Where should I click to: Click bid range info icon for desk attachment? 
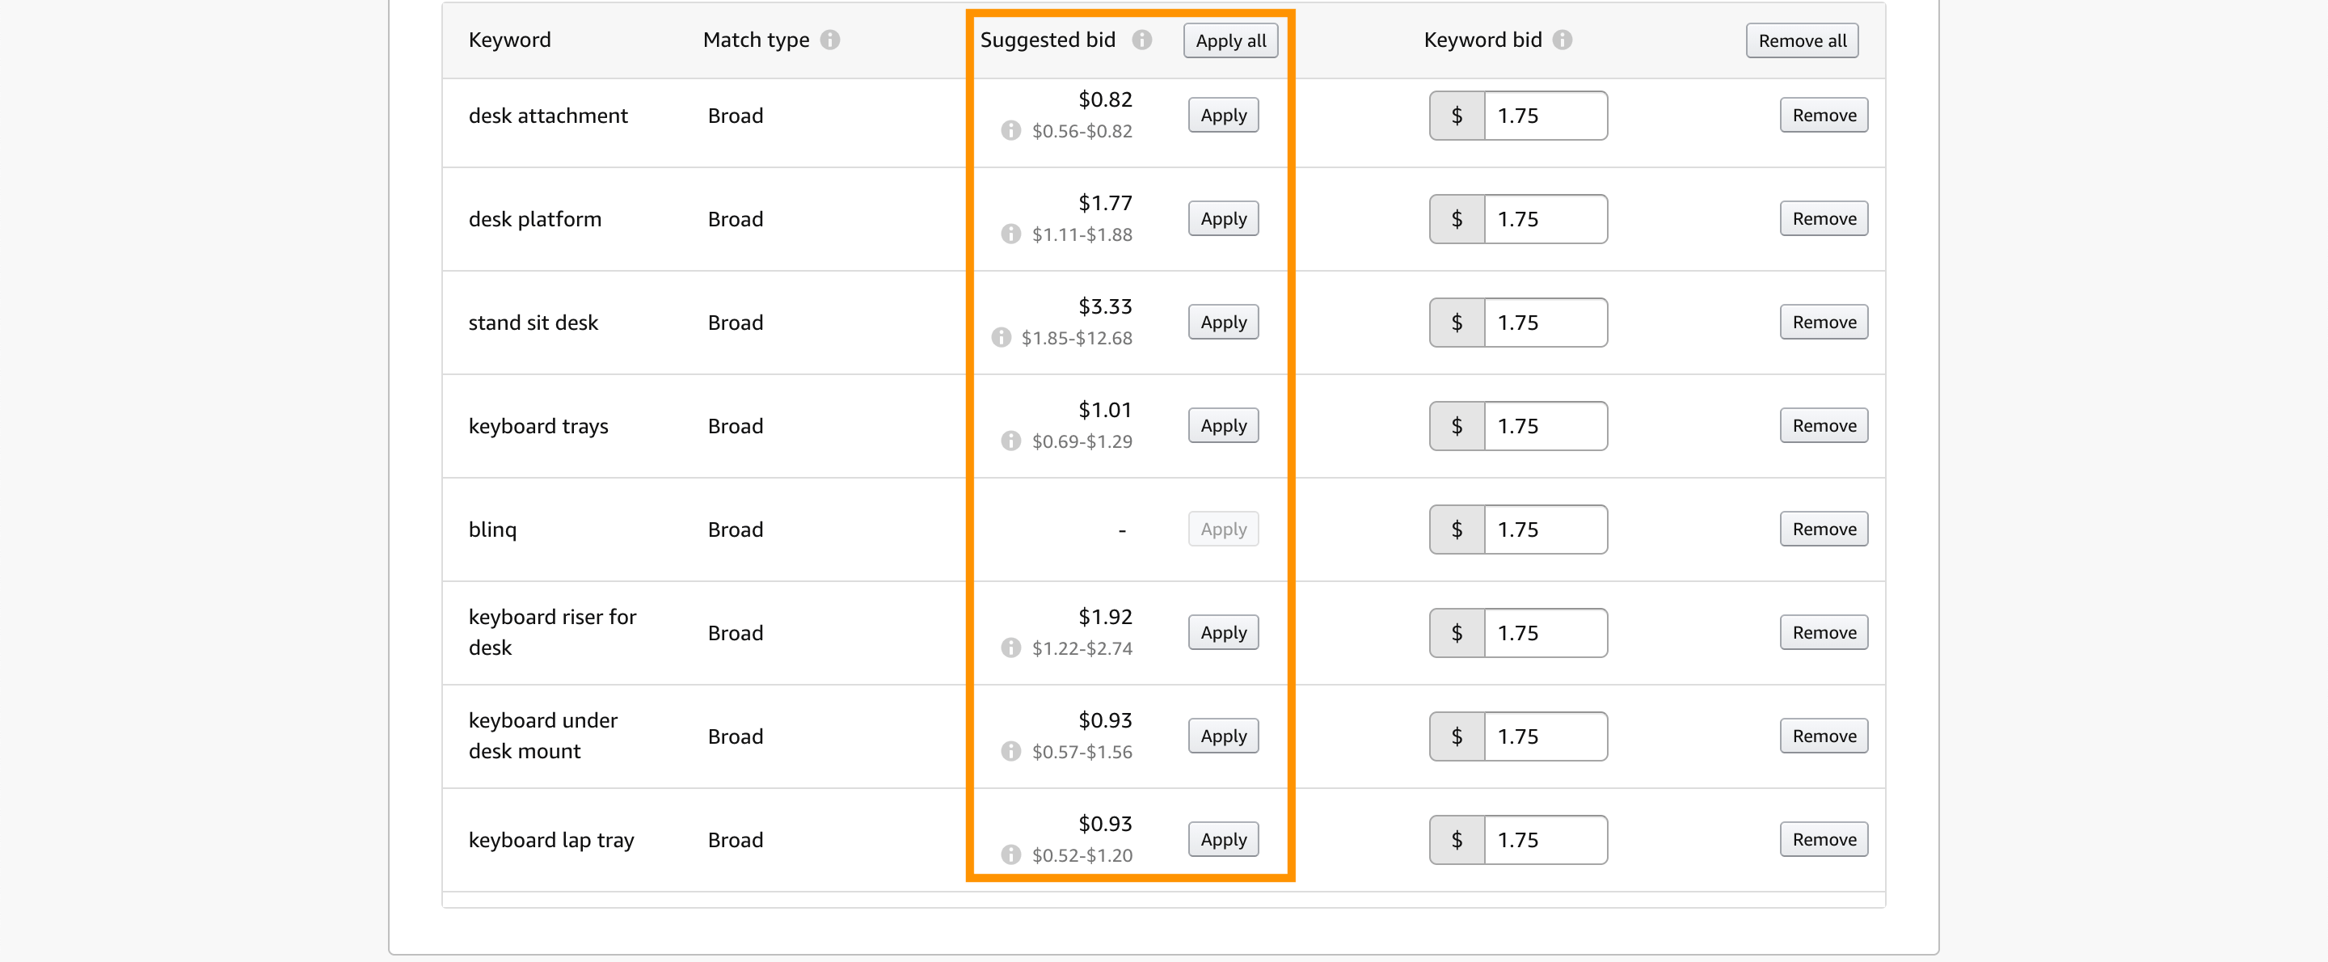1010,131
